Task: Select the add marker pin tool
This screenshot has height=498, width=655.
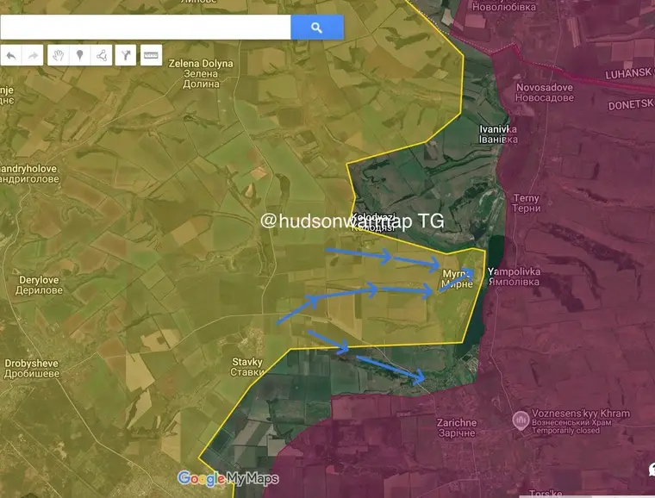Action: coord(80,55)
